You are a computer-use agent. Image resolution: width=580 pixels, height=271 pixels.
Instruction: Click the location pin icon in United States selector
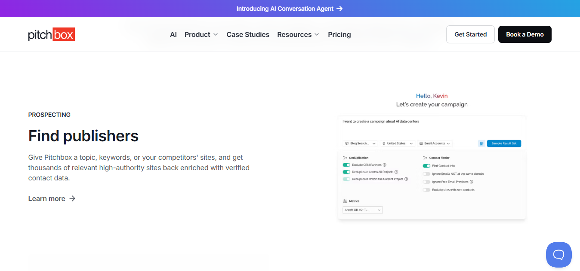[384, 143]
